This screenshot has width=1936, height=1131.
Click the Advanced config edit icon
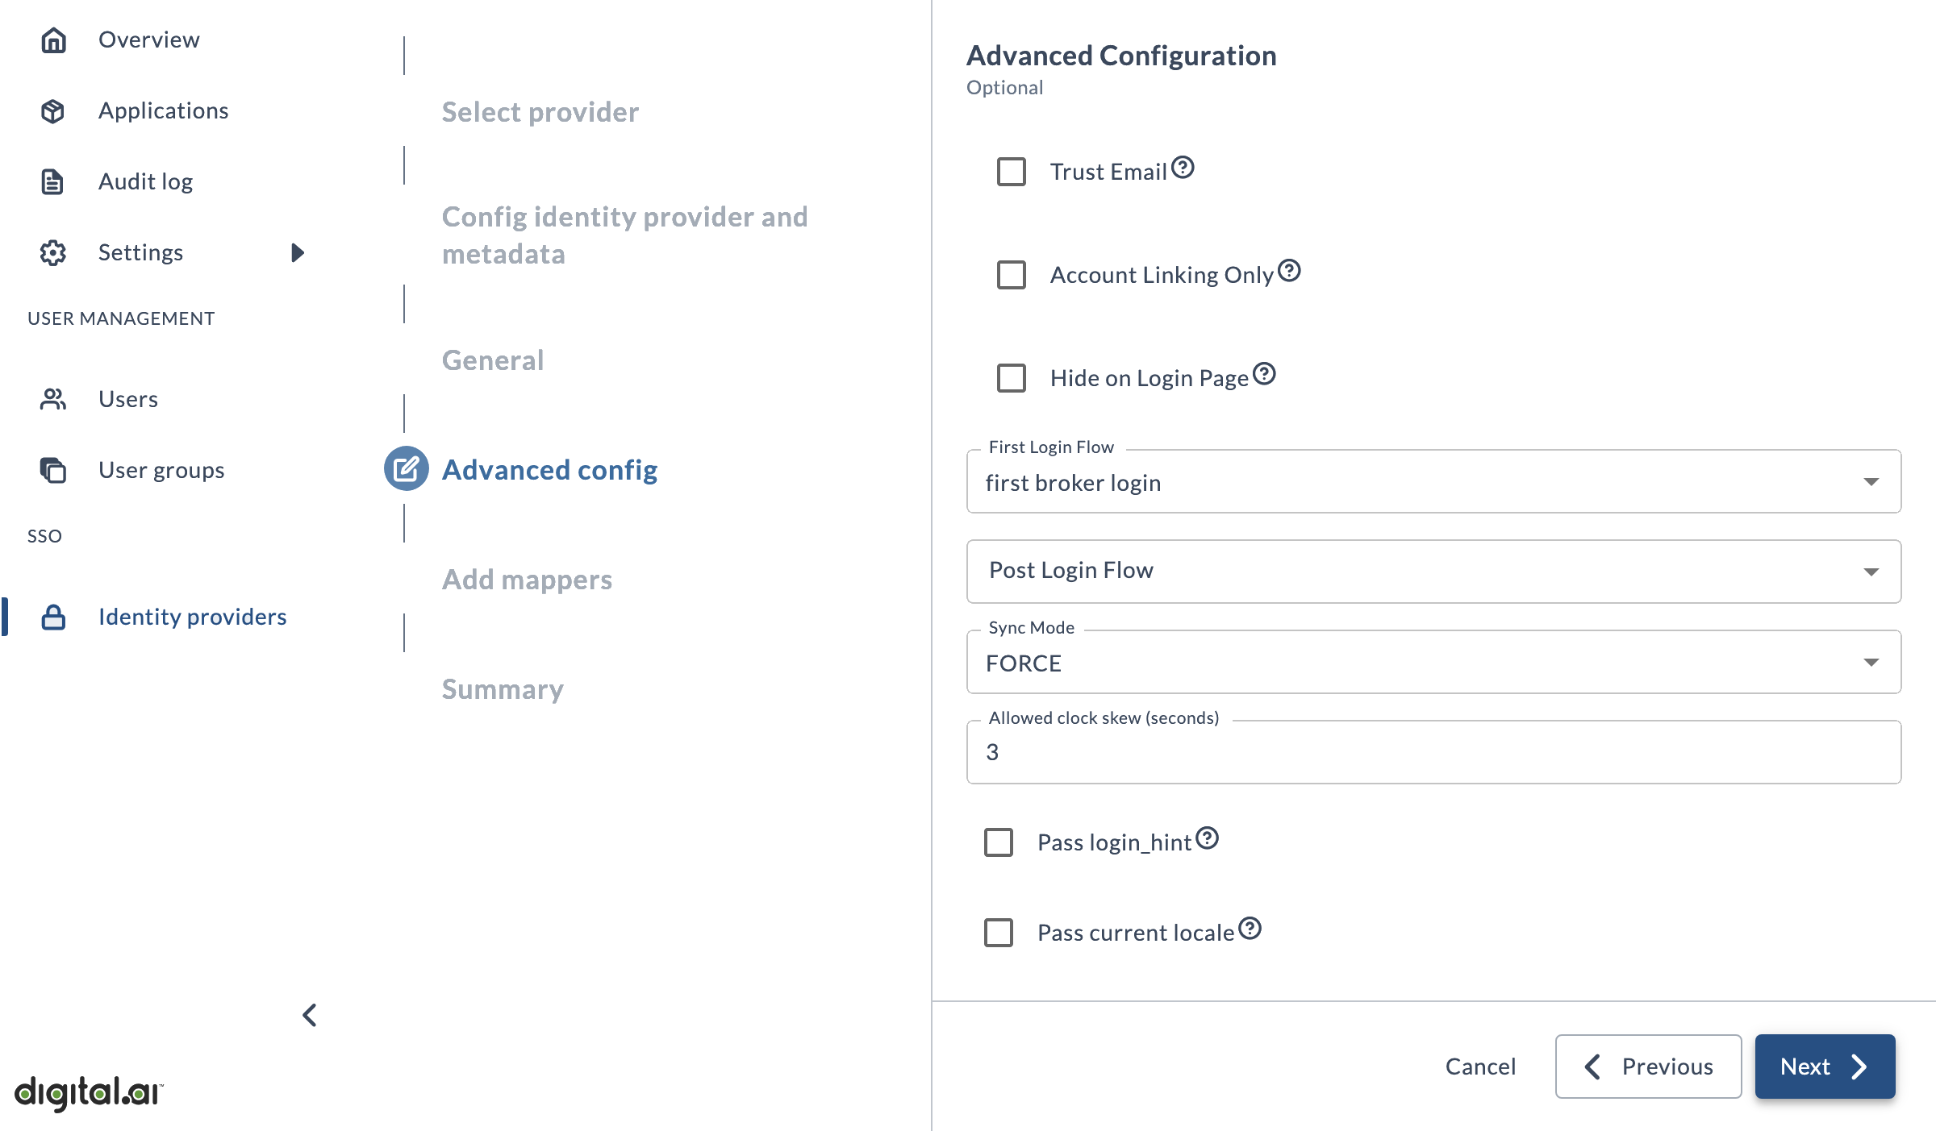(x=403, y=468)
